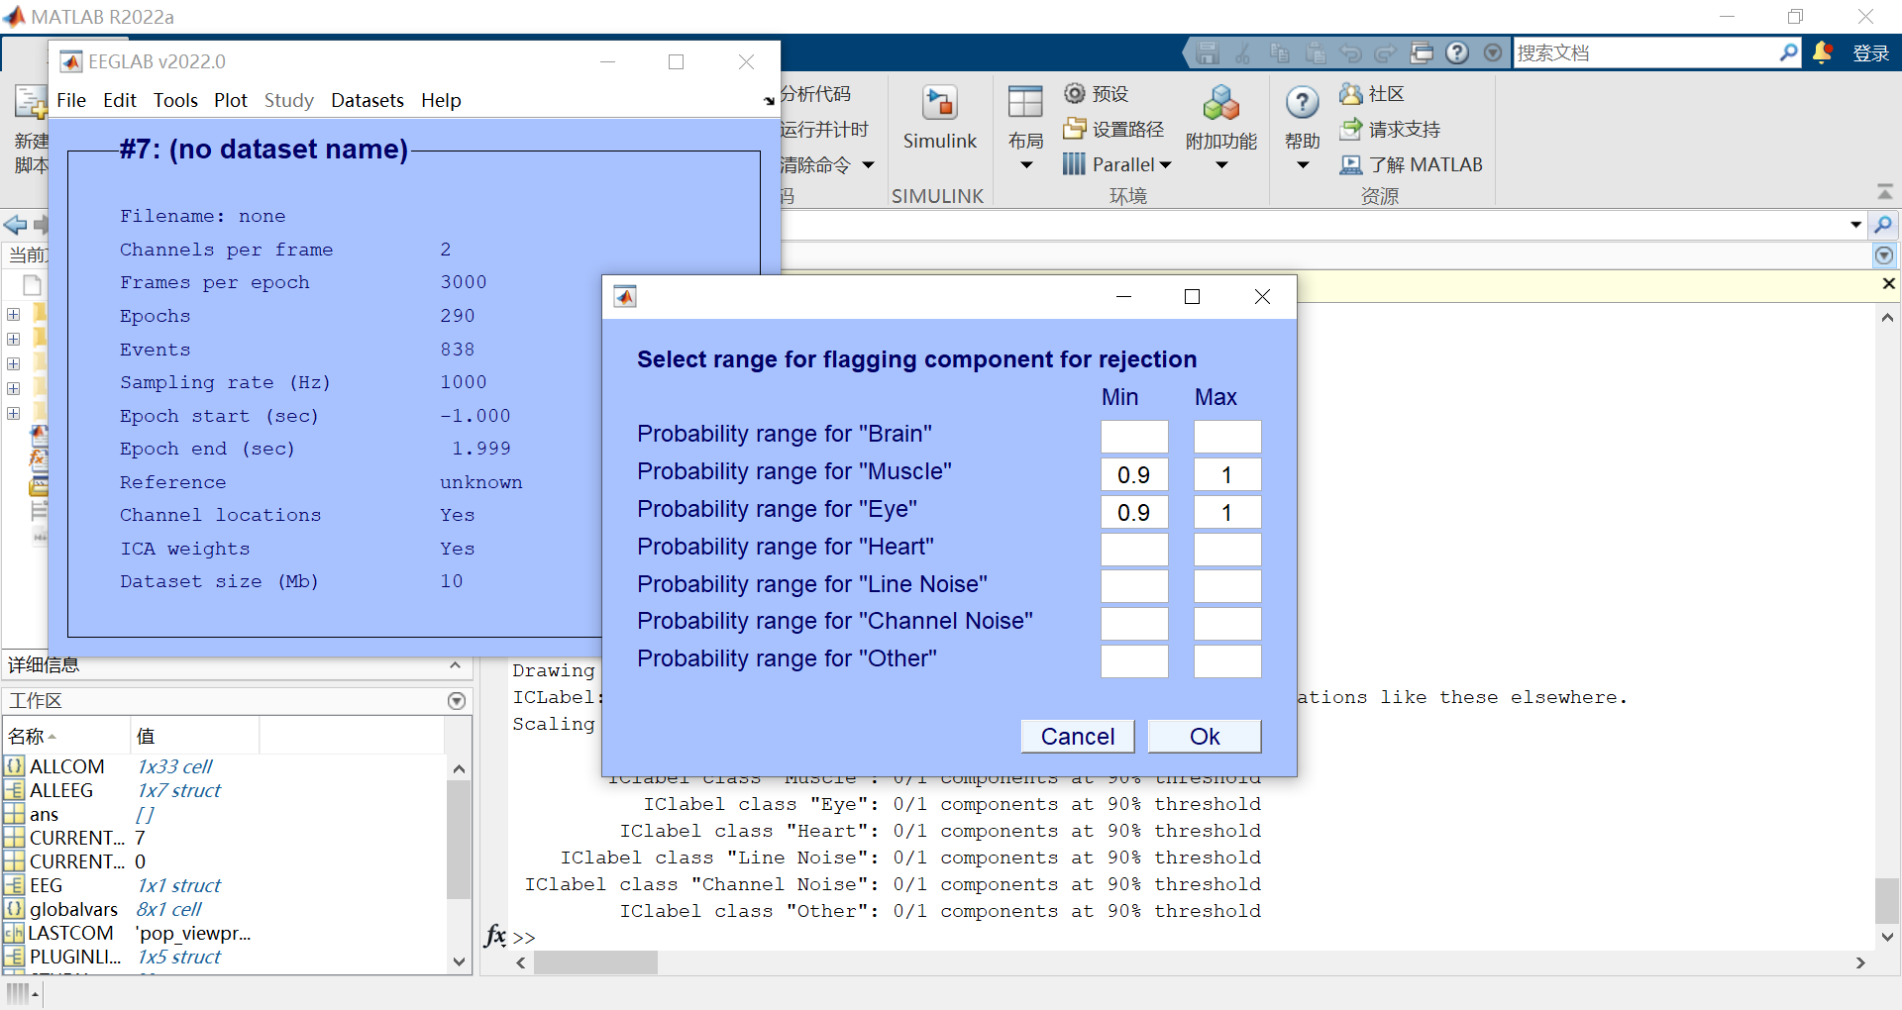
Task: Click the address bar search folder icon
Action: [x=1883, y=225]
